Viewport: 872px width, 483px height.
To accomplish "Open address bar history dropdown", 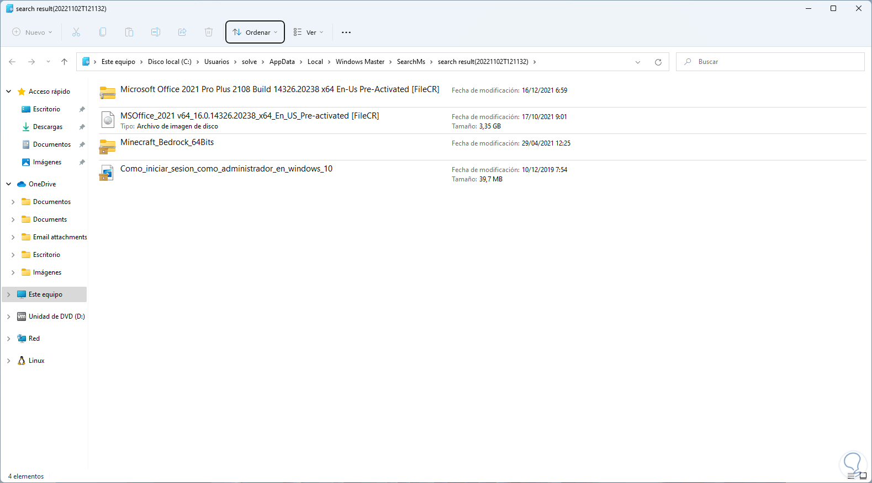I will [638, 62].
